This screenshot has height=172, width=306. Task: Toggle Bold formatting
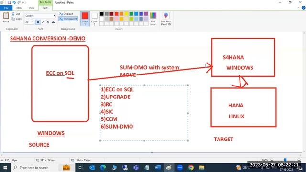point(38,22)
